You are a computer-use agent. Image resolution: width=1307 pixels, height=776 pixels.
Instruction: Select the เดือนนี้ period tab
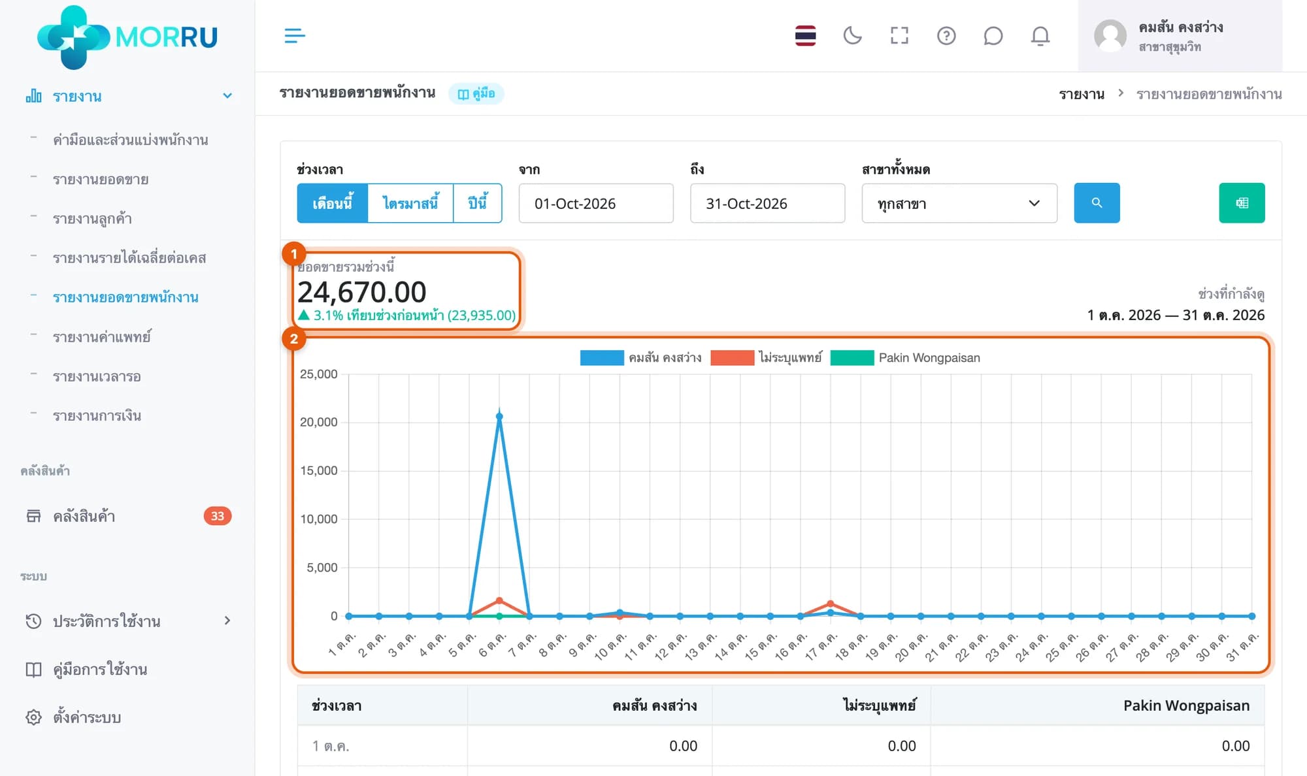coord(333,203)
